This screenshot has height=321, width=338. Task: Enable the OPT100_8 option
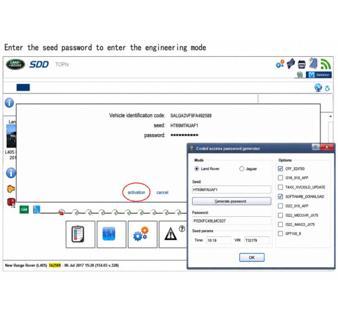281,234
